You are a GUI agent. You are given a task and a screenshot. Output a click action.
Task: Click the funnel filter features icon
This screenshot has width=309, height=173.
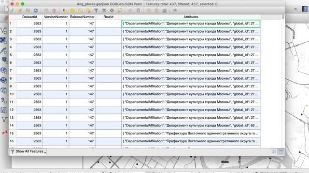coord(96,11)
